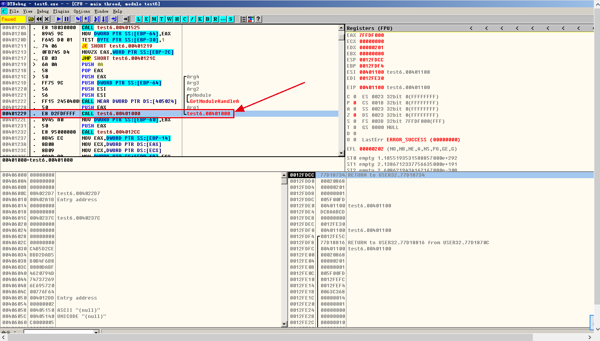Show Windows list with the W button
This screenshot has height=341, width=600.
click(x=170, y=19)
